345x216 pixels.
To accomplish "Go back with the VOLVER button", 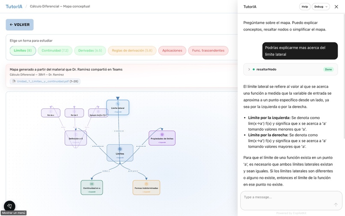I will (x=20, y=25).
